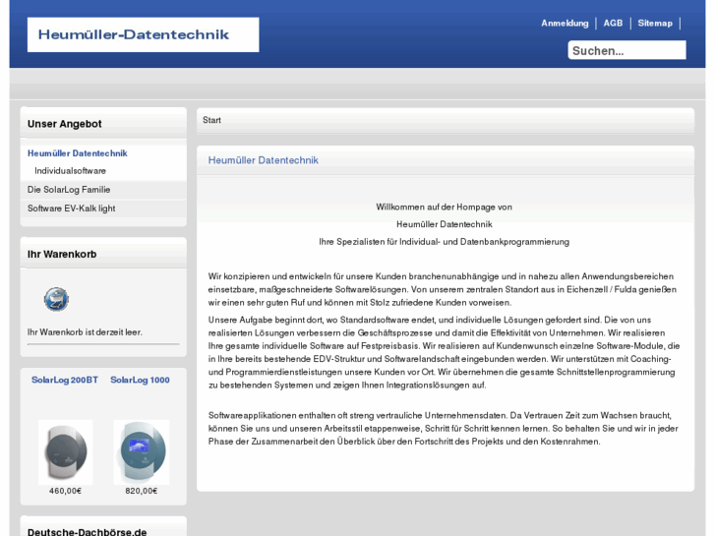Viewport: 715px width, 536px height.
Task: Open the SolarLog 200BT product link
Action: [x=65, y=380]
